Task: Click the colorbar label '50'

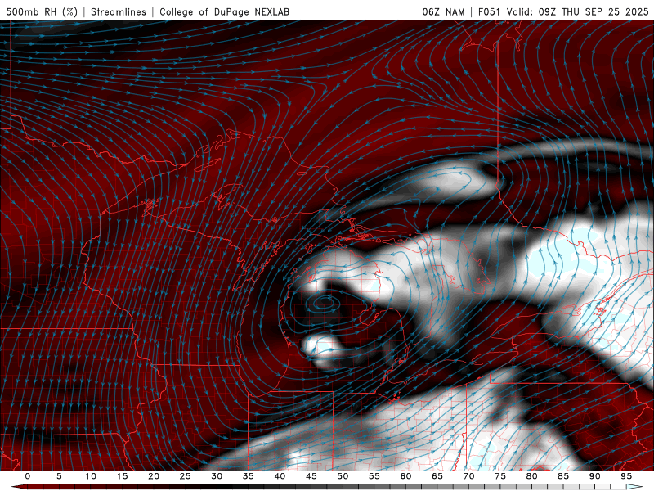Action: click(x=343, y=476)
